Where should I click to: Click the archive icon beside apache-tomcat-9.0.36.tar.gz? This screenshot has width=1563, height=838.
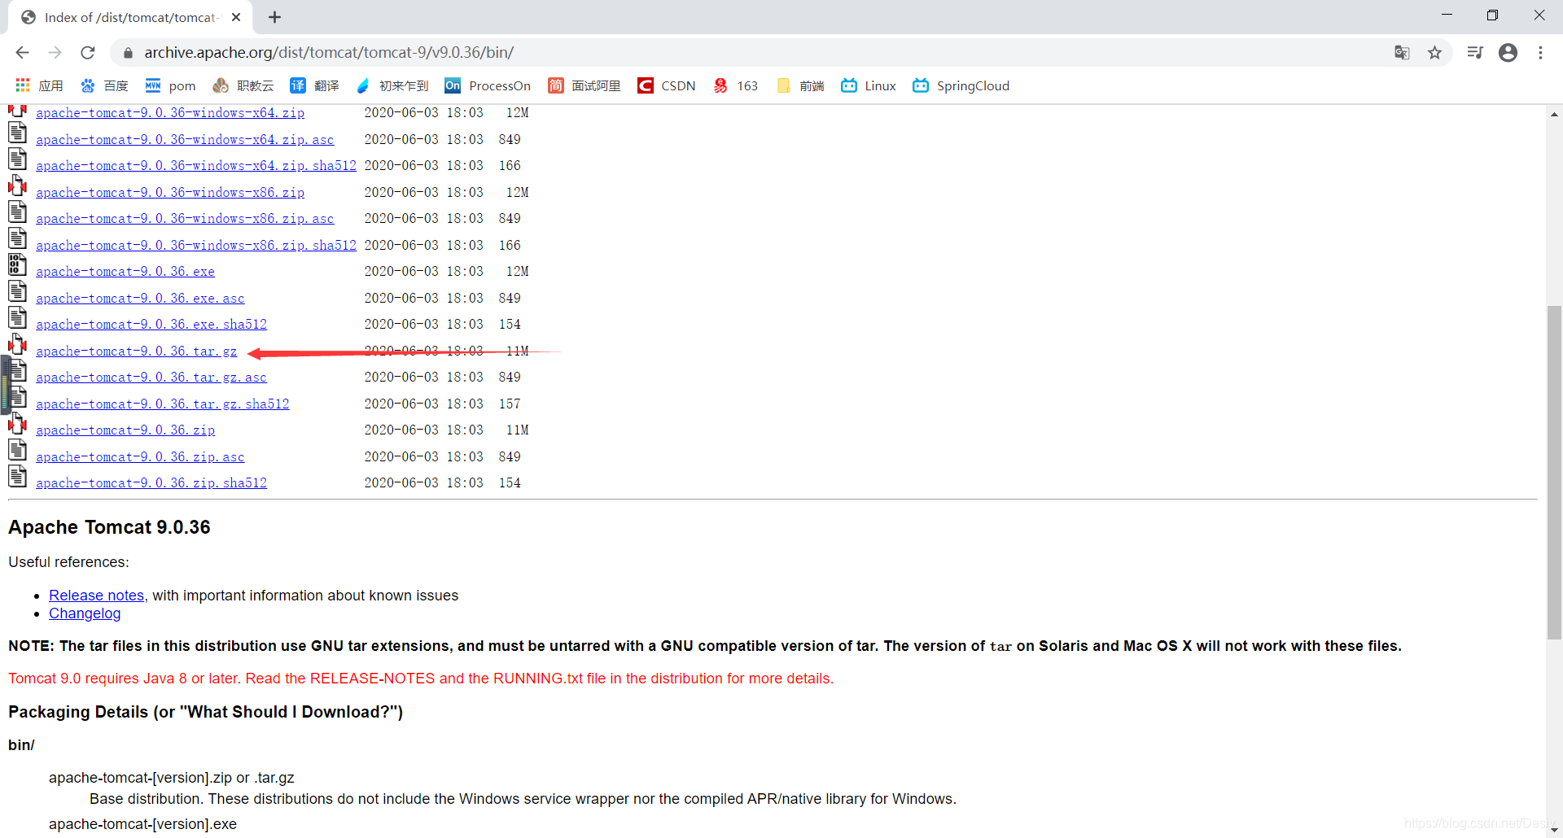[x=17, y=345]
